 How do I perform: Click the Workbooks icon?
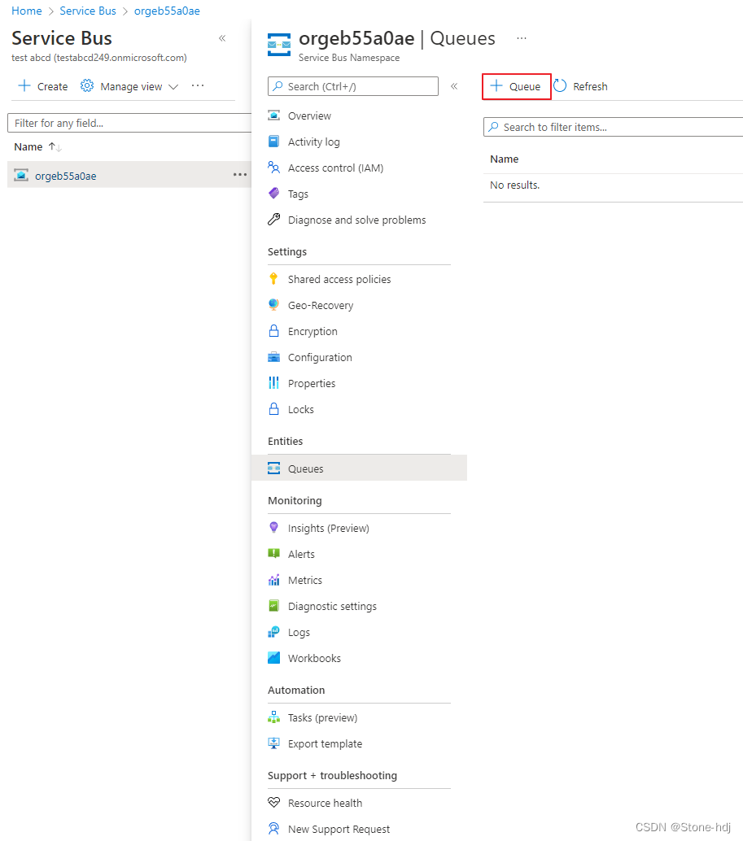point(273,657)
